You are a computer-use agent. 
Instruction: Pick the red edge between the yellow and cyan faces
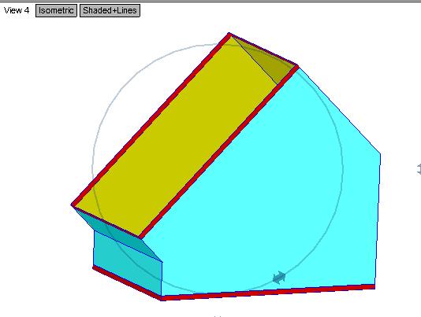(219, 152)
